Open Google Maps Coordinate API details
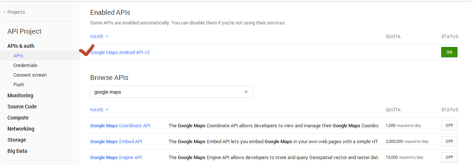The image size is (473, 165). 120,126
